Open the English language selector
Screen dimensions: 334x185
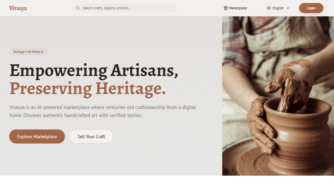tap(278, 8)
